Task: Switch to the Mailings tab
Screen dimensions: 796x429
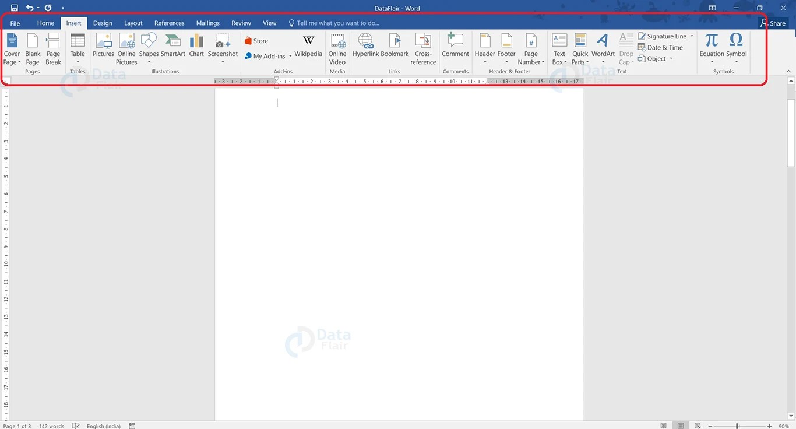Action: point(208,23)
